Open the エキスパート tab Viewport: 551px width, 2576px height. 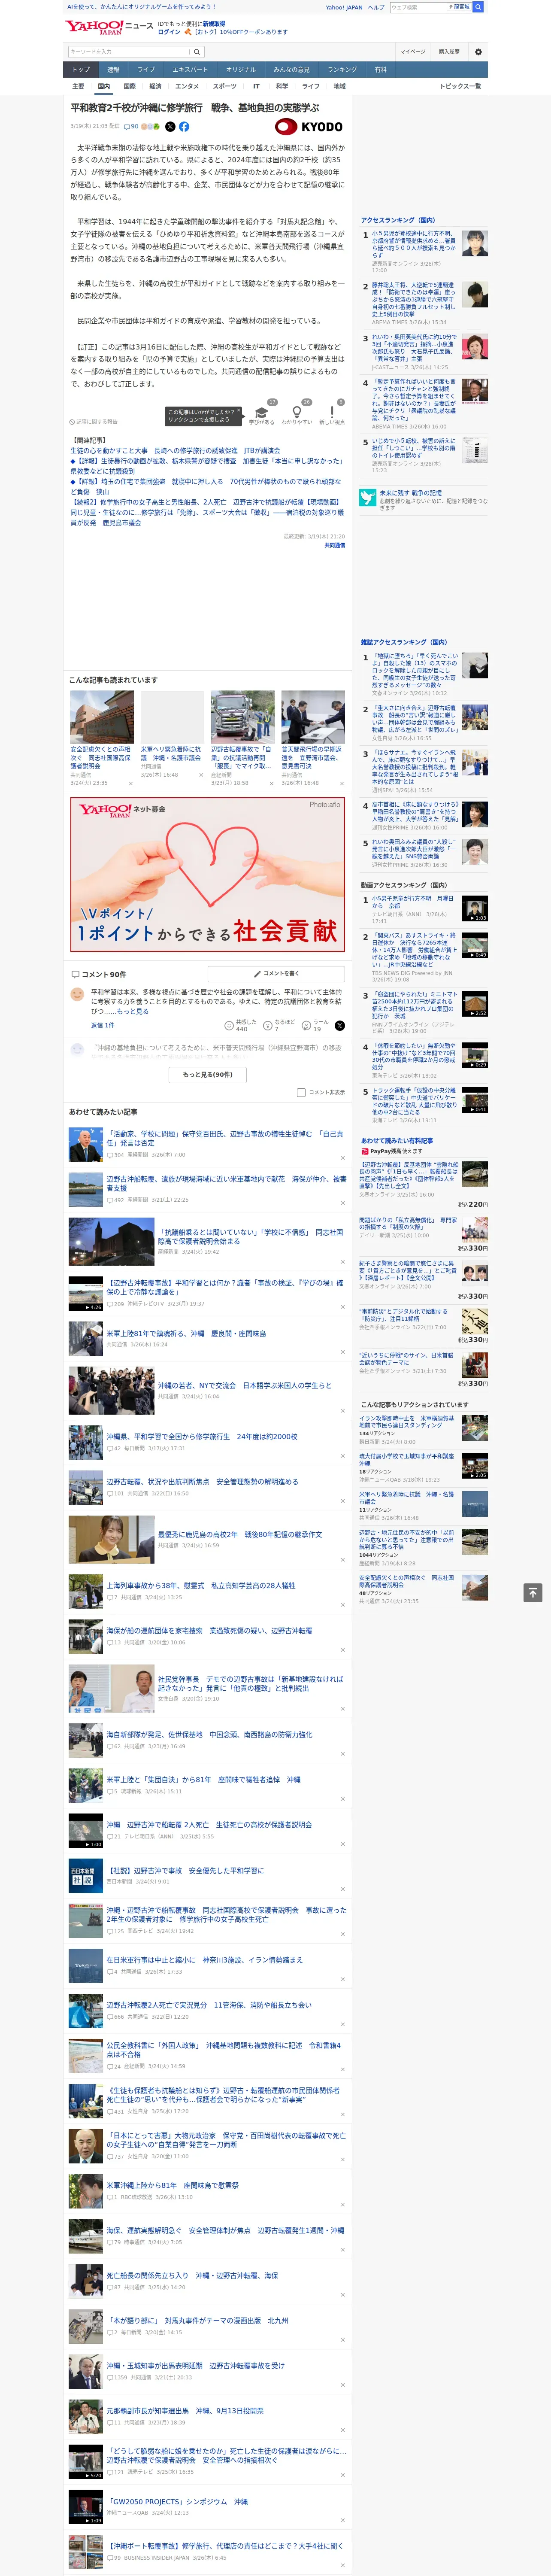point(190,70)
